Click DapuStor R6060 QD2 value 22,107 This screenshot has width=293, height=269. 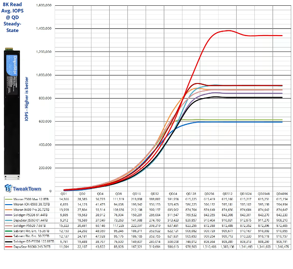[82, 247]
